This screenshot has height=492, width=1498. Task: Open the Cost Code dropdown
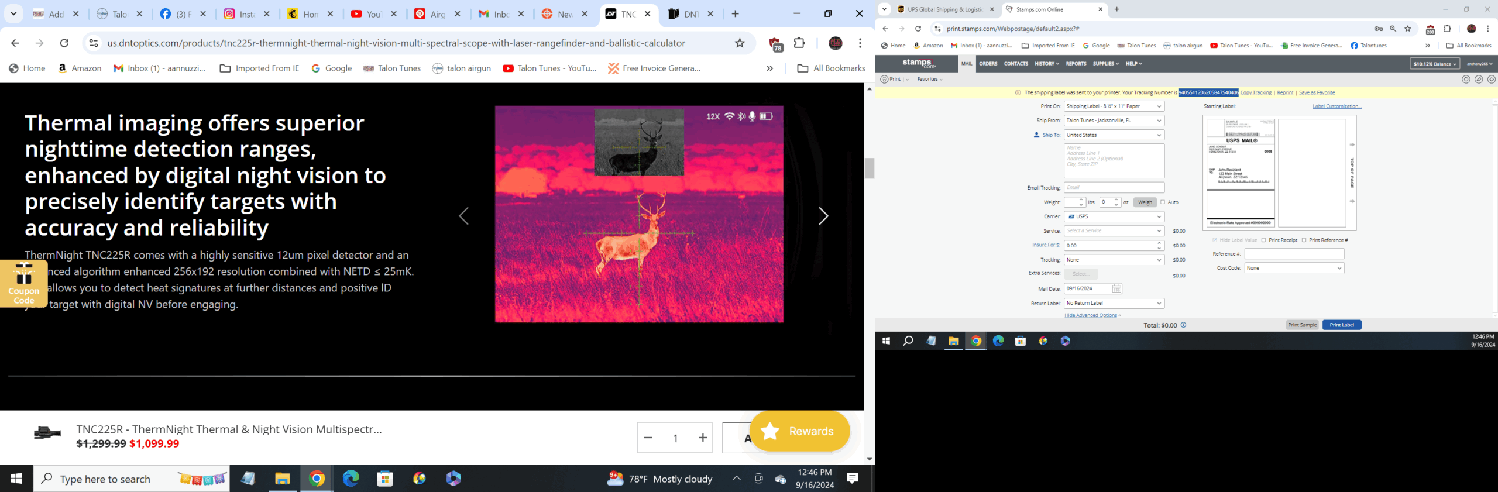point(1294,269)
